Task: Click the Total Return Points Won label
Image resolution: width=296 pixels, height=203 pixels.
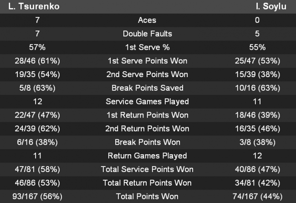Action: (x=147, y=183)
